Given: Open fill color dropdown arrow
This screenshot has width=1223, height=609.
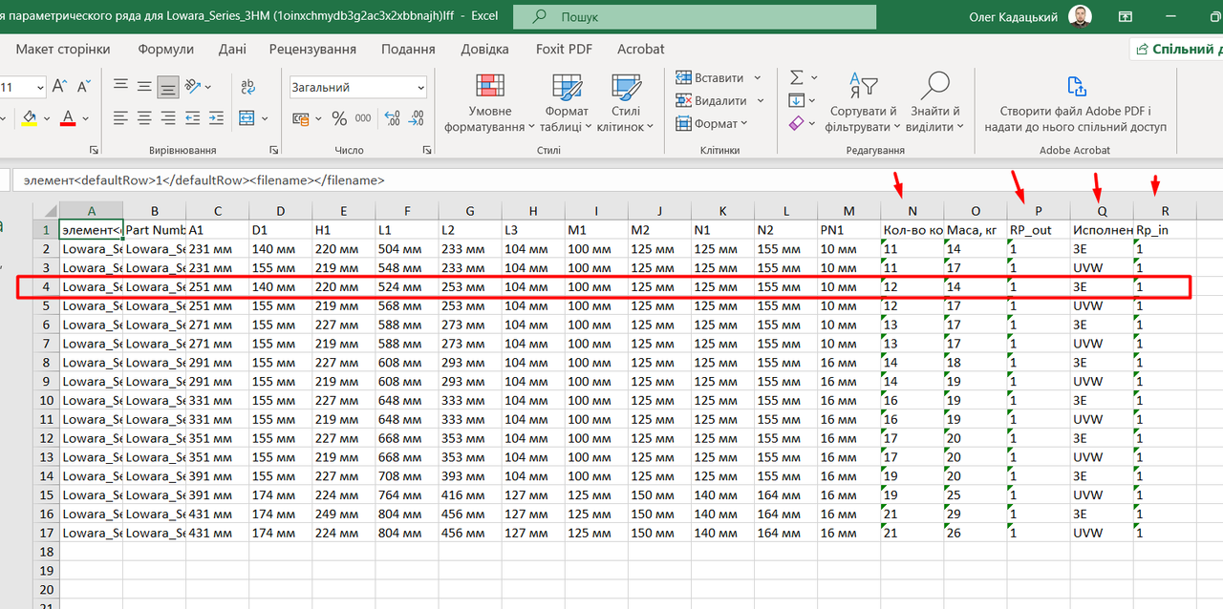Looking at the screenshot, I should pyautogui.click(x=46, y=119).
